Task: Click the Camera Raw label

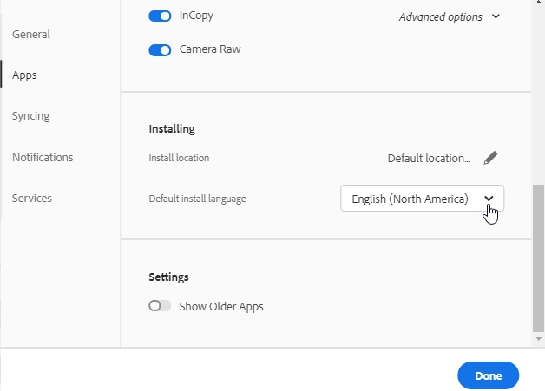Action: pyautogui.click(x=210, y=49)
